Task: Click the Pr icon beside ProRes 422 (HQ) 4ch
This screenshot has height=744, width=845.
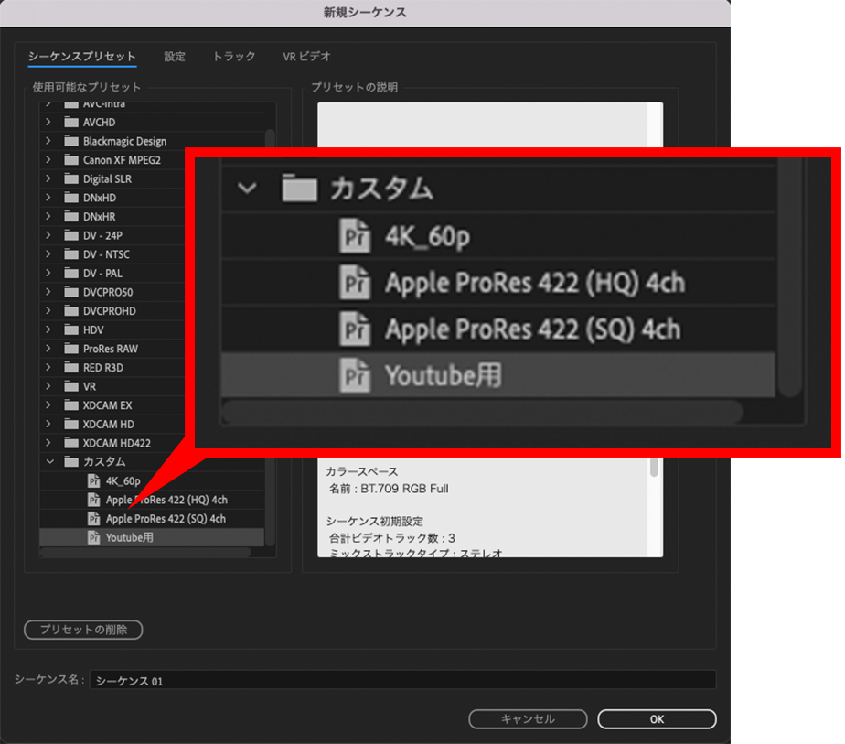Action: pyautogui.click(x=94, y=500)
